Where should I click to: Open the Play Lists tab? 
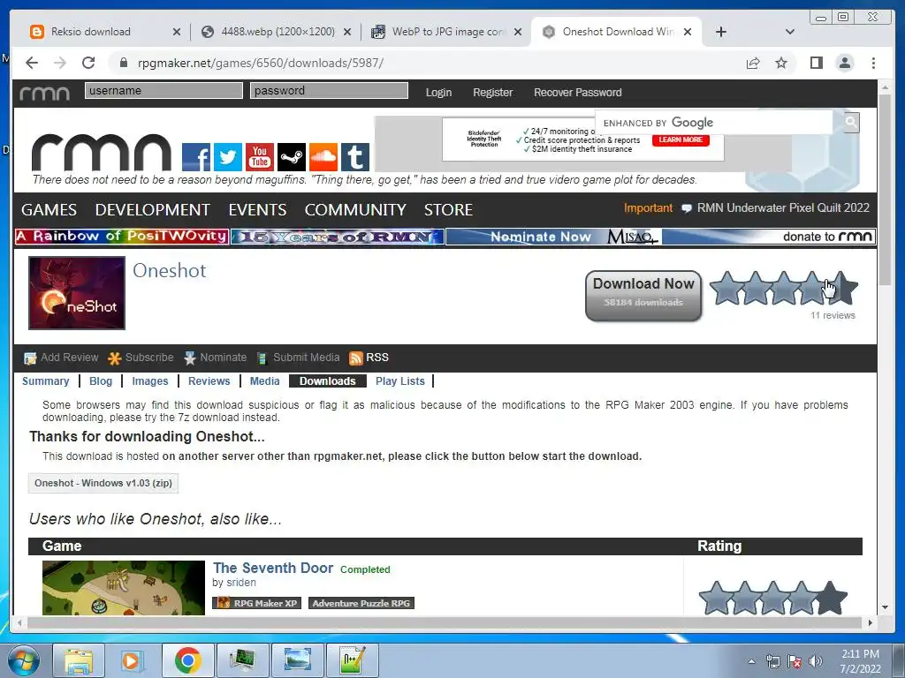[x=400, y=381]
